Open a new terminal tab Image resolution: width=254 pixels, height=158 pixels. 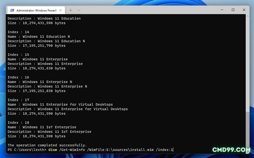click(71, 11)
